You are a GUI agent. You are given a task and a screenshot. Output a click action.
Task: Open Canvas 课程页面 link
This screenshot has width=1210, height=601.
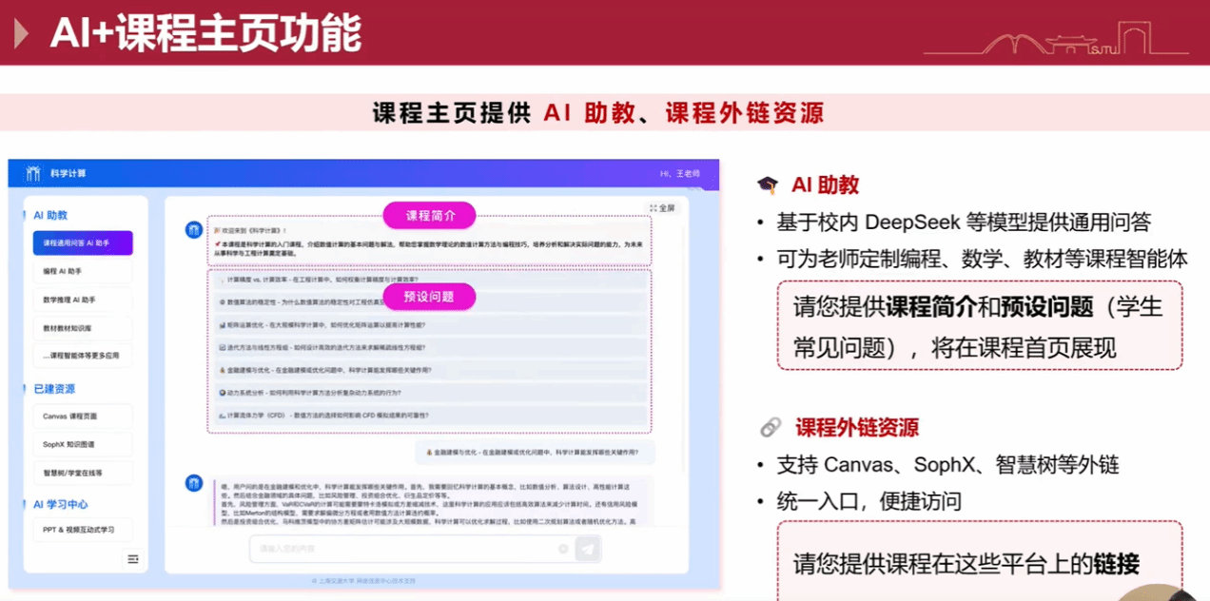pos(82,417)
